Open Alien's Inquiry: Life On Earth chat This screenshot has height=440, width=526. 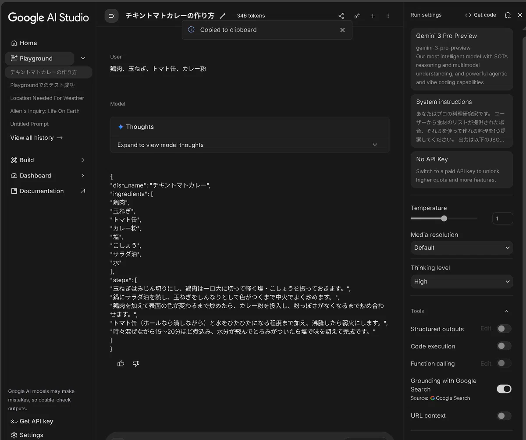tap(45, 111)
